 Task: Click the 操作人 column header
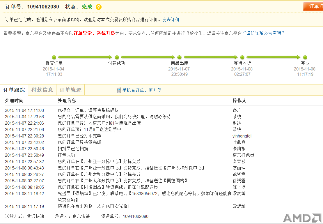239,101
